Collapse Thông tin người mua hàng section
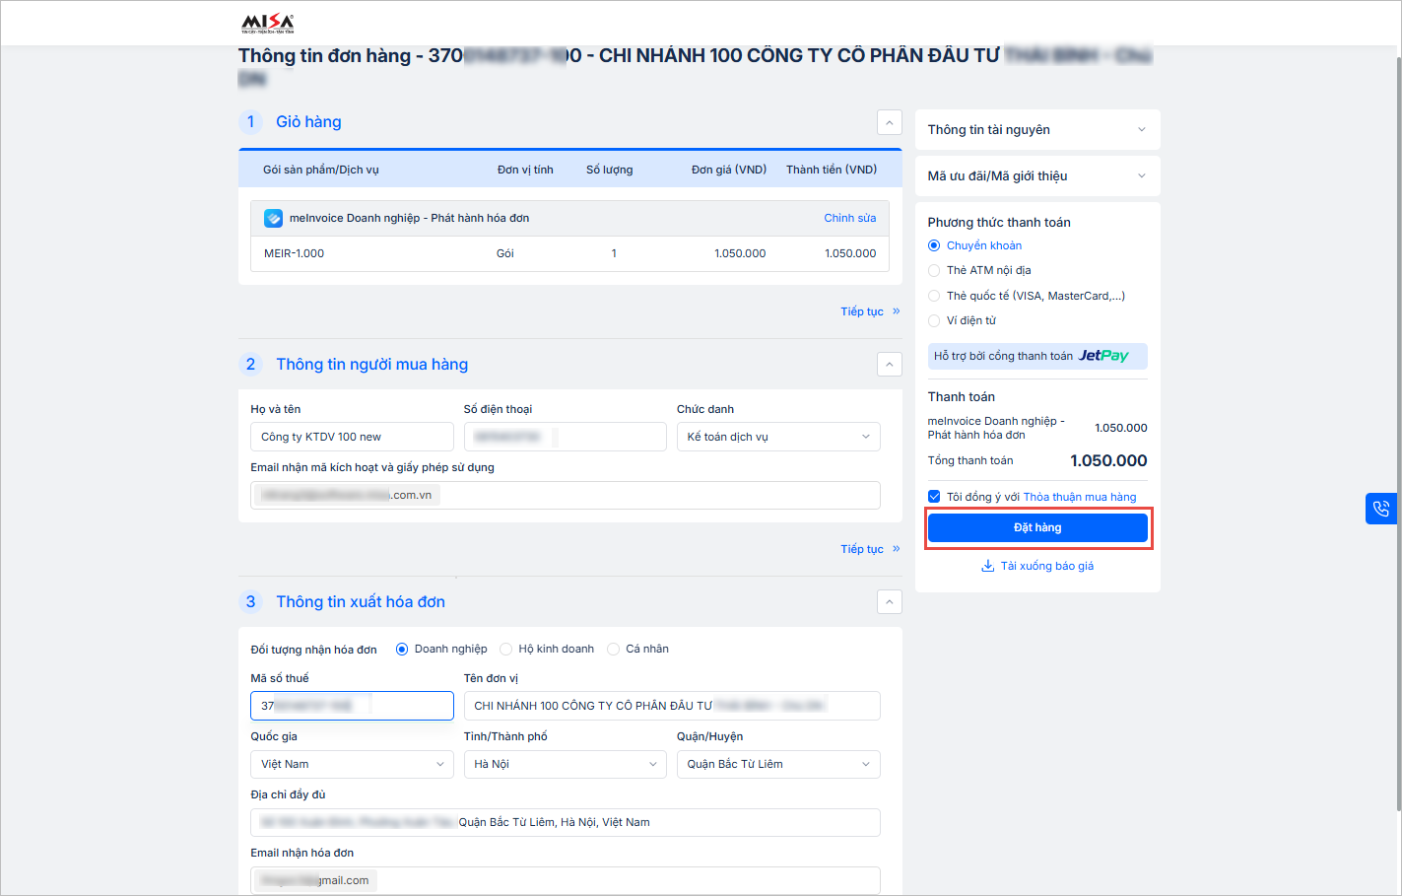 click(x=889, y=365)
